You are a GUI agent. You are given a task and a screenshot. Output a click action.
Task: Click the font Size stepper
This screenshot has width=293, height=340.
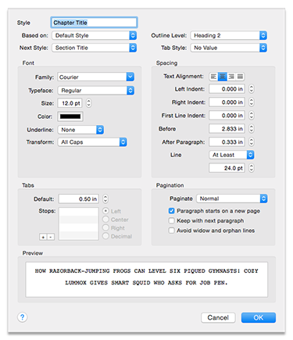89,103
